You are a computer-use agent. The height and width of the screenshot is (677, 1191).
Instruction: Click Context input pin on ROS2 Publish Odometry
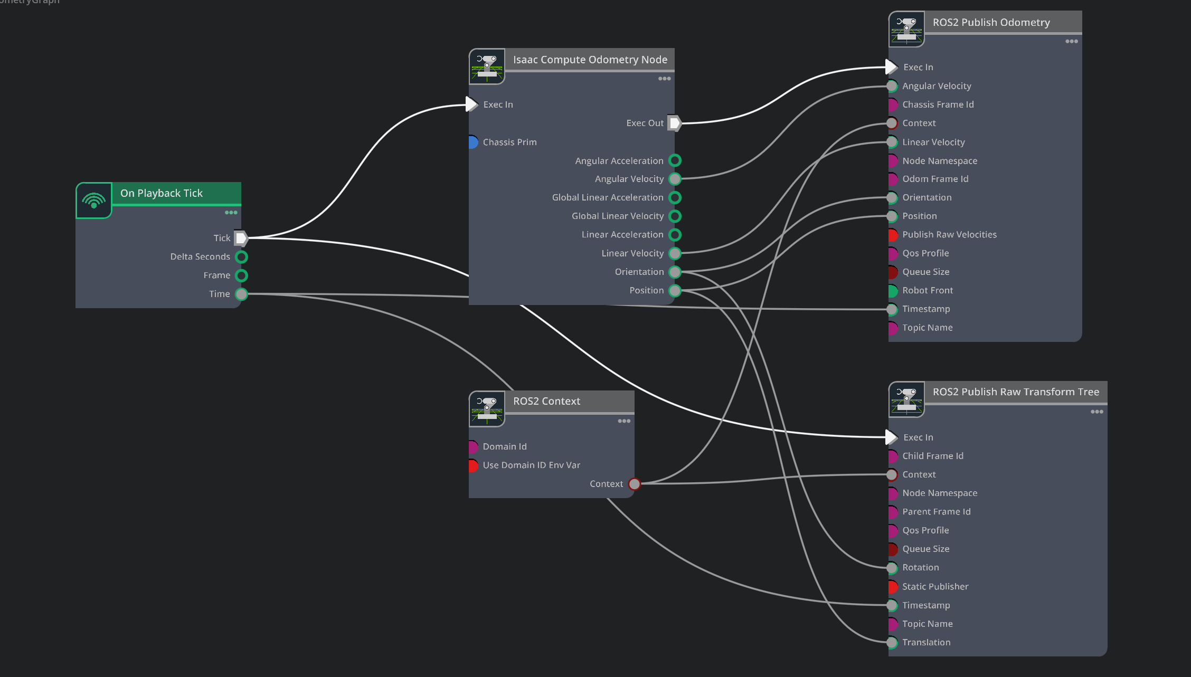click(892, 123)
